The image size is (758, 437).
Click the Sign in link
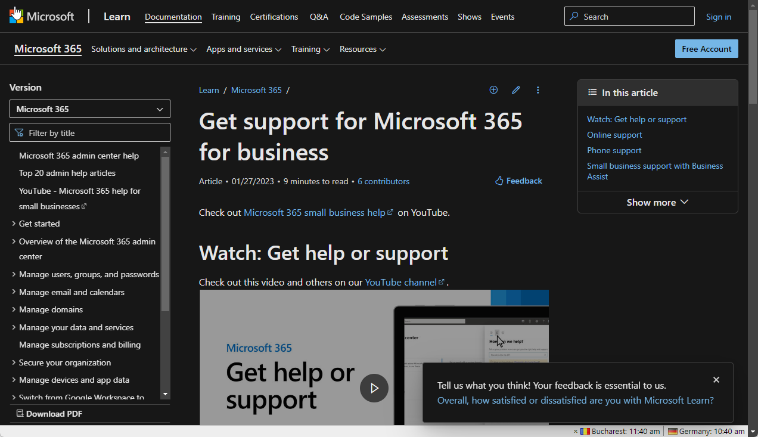(719, 17)
